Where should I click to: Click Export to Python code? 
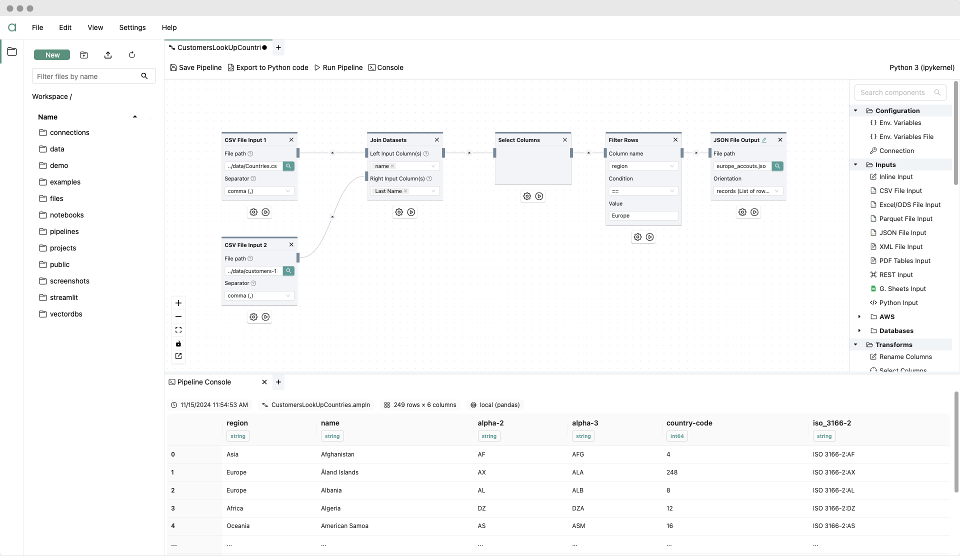pos(268,67)
